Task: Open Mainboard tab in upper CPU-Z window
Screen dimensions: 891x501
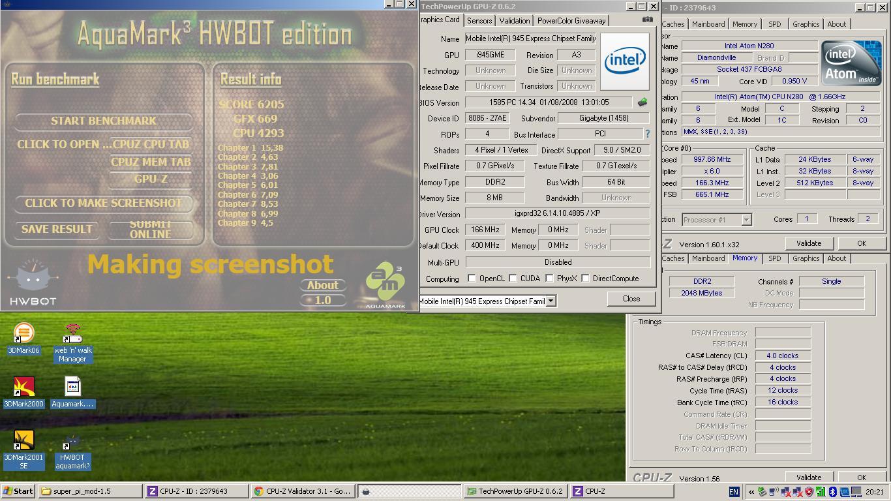Action: [x=708, y=24]
